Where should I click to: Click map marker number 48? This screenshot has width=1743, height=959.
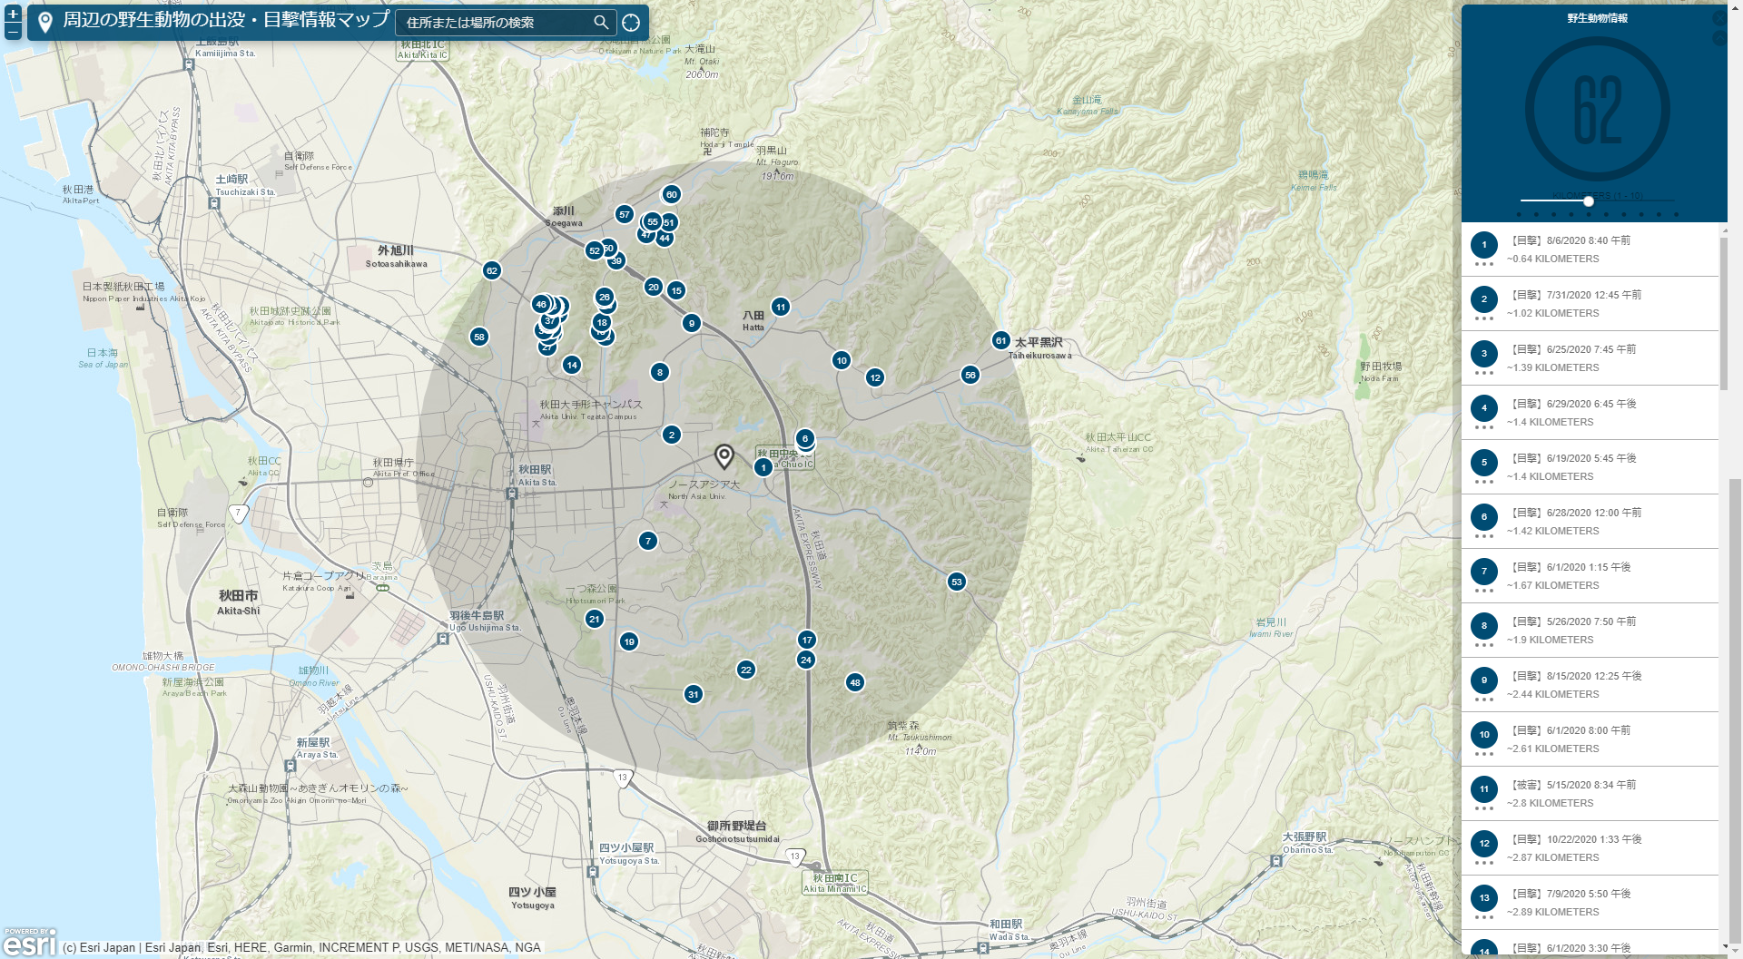(x=854, y=682)
